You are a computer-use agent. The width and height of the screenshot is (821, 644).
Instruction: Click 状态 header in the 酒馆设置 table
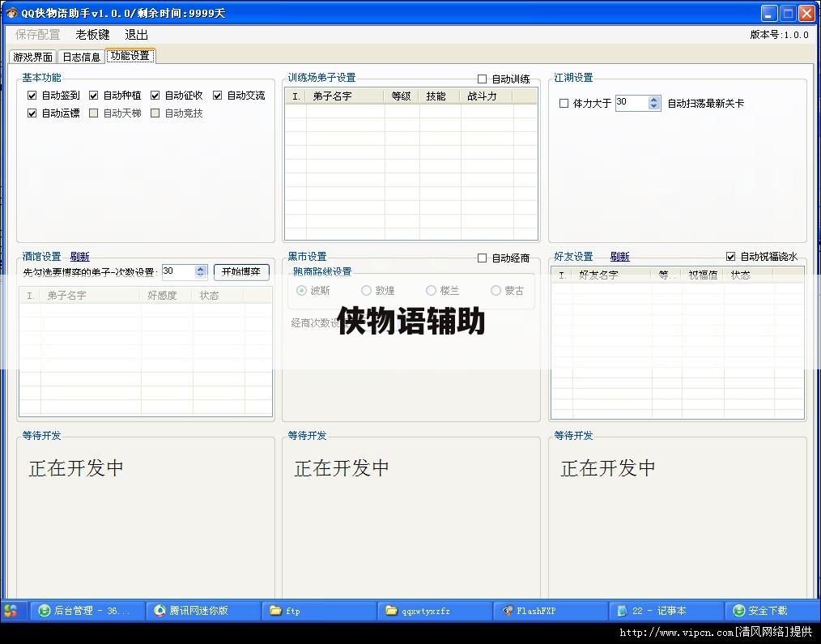click(x=218, y=296)
